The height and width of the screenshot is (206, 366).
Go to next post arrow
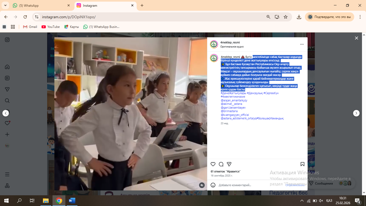[x=356, y=113]
